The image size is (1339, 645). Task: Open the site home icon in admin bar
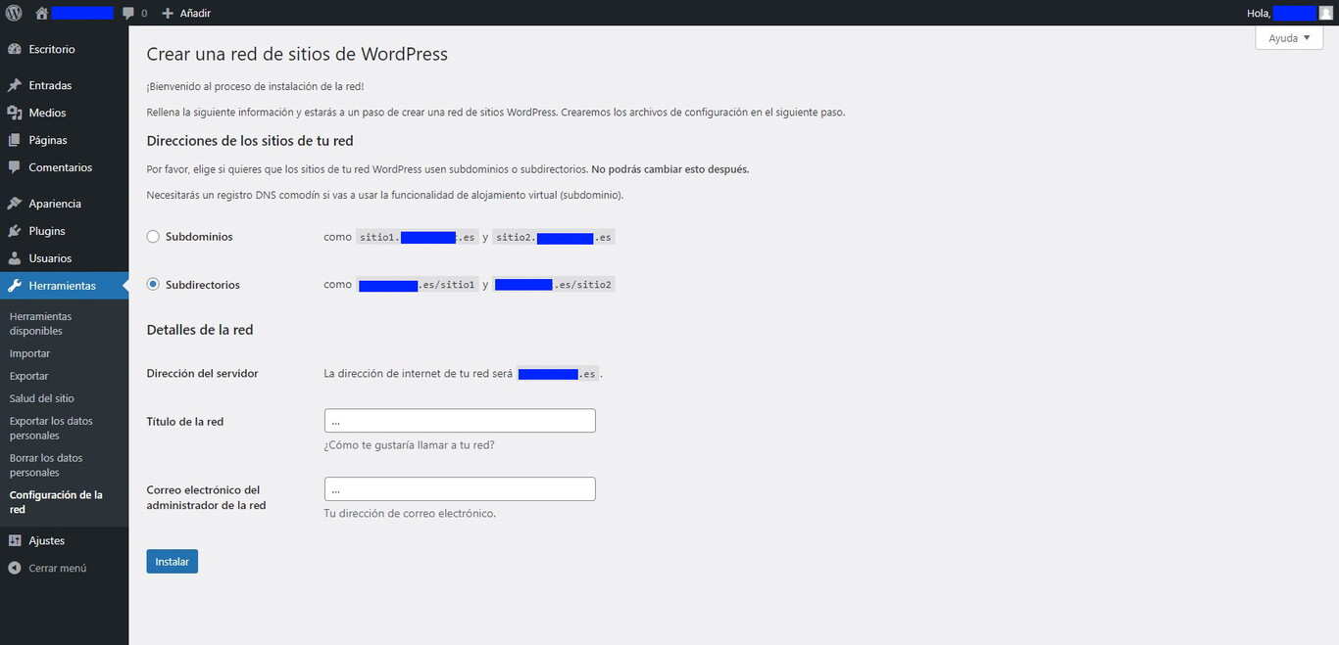pos(41,13)
